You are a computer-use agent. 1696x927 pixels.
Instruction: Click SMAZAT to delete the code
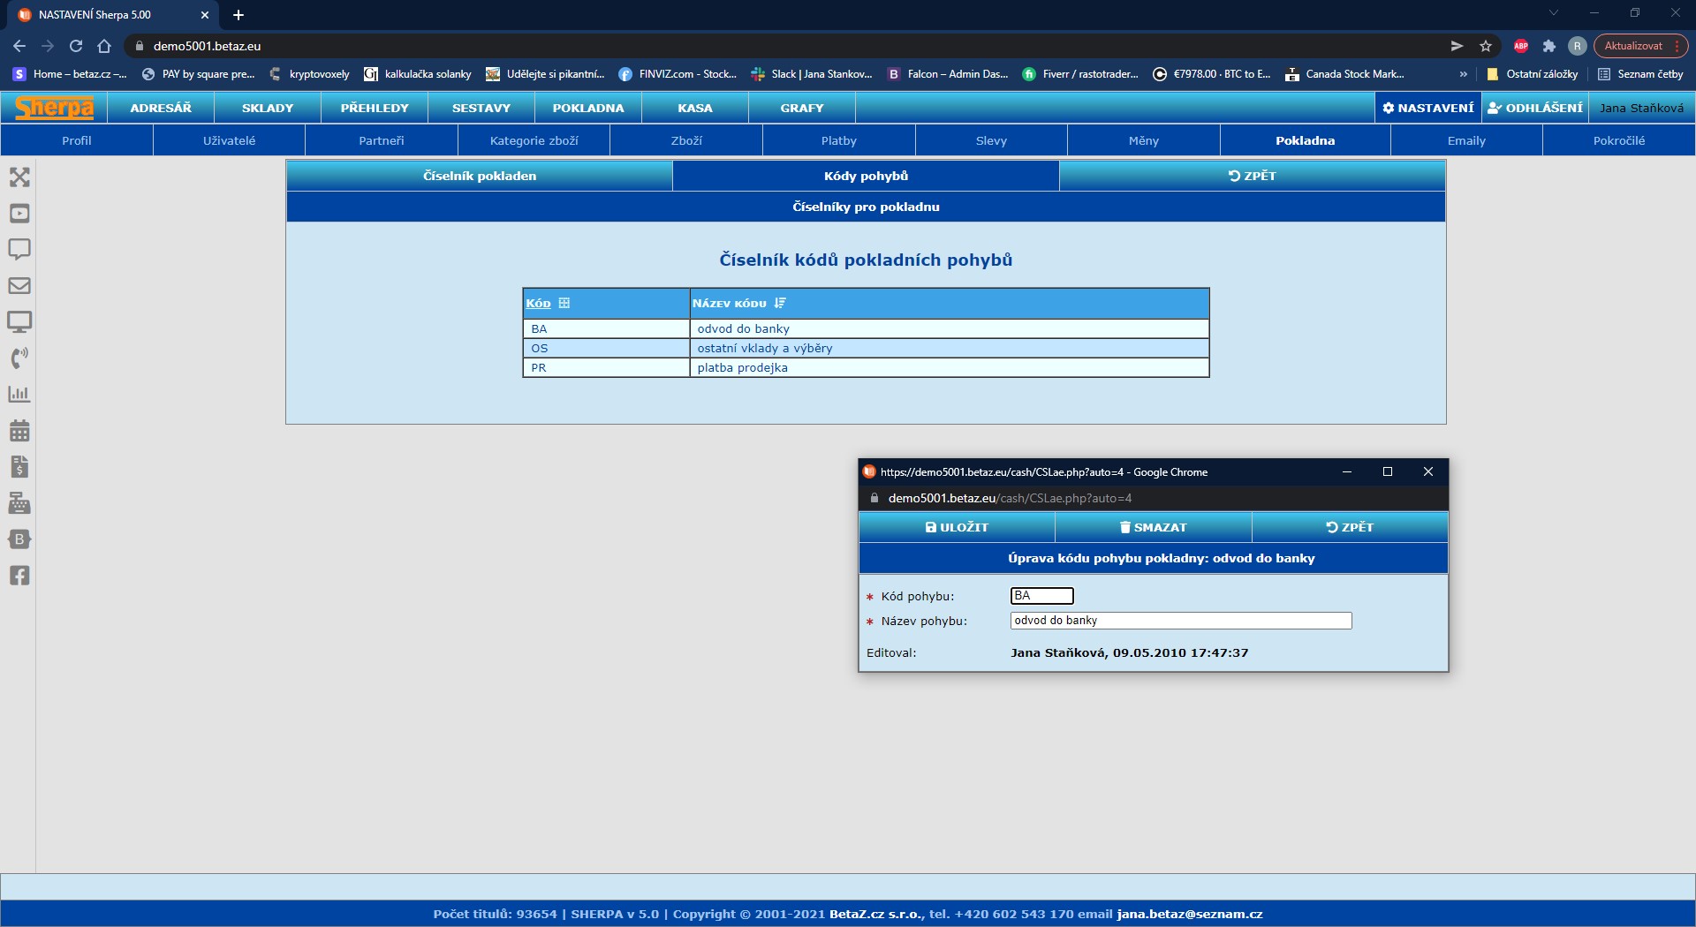point(1153,527)
